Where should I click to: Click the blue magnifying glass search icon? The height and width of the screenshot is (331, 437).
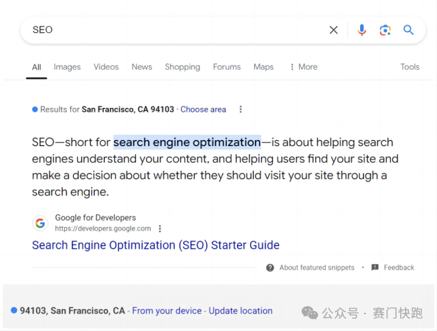[408, 30]
